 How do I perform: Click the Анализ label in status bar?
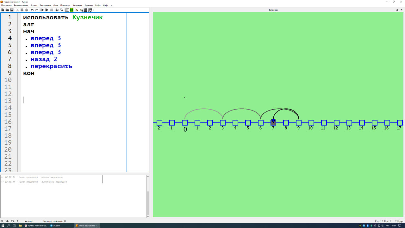tap(29, 221)
